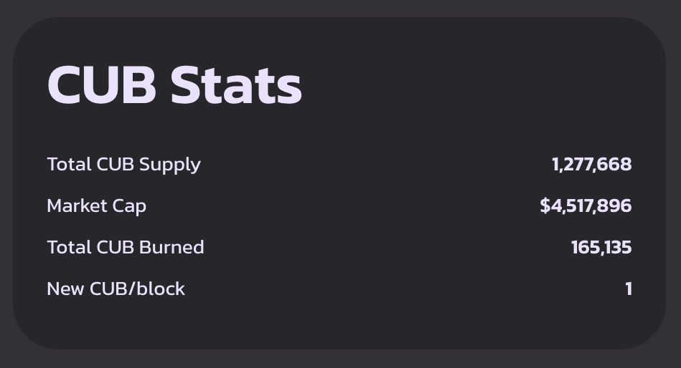Click the burned amount 165,135

(x=601, y=248)
